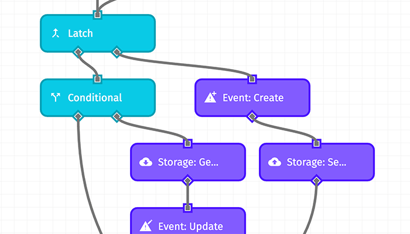Select the Latch node
410x234 pixels.
coord(98,33)
